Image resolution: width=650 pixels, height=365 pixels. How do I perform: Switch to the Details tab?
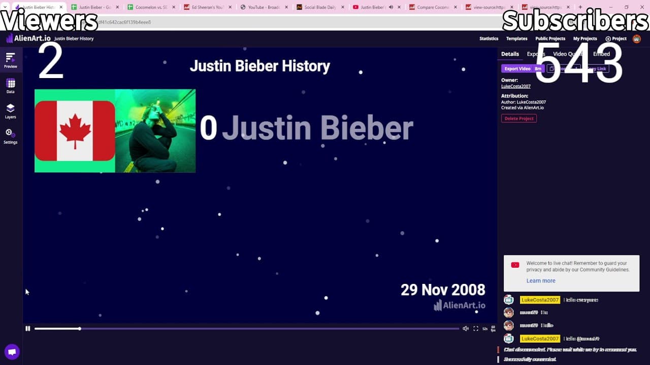(510, 54)
